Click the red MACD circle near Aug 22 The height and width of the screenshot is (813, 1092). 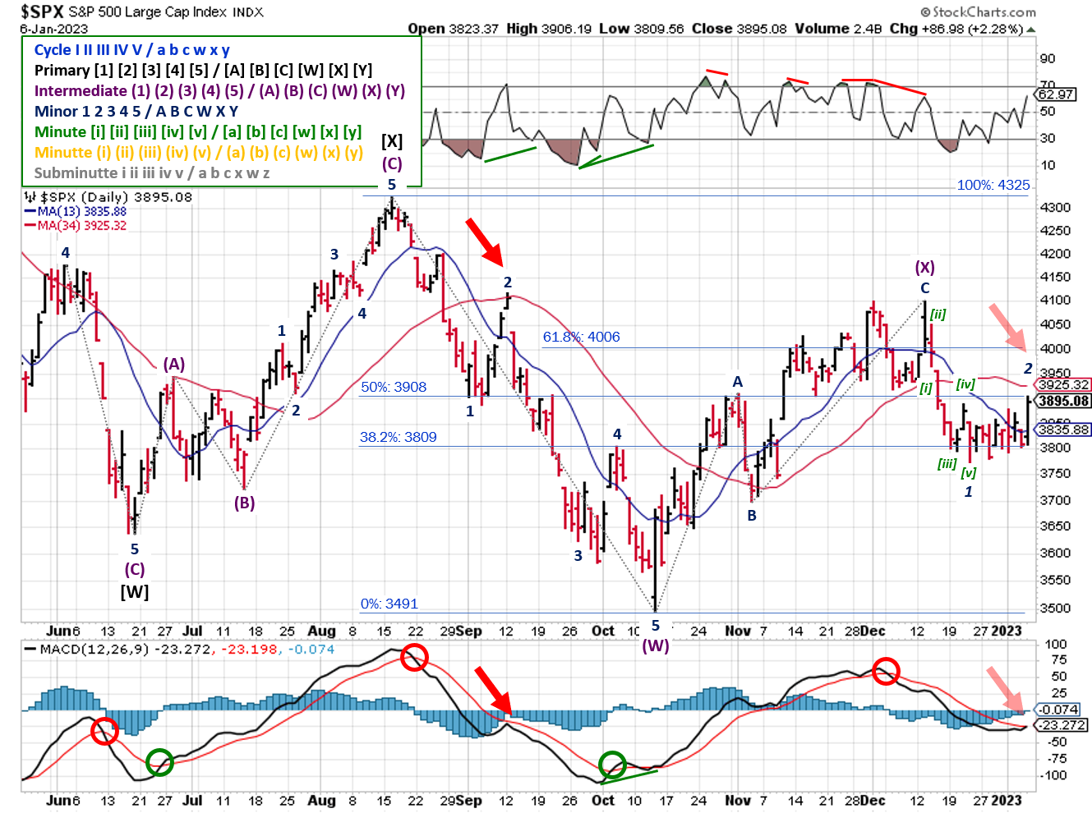415,657
